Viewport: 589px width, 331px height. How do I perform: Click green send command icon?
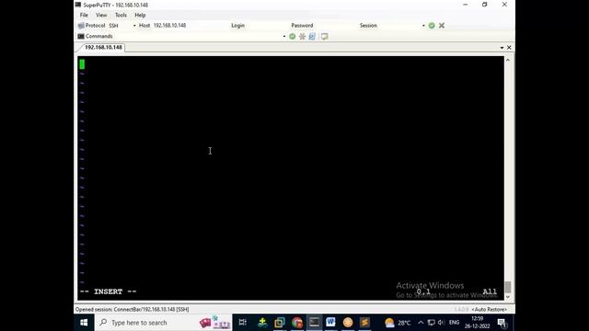(x=293, y=37)
